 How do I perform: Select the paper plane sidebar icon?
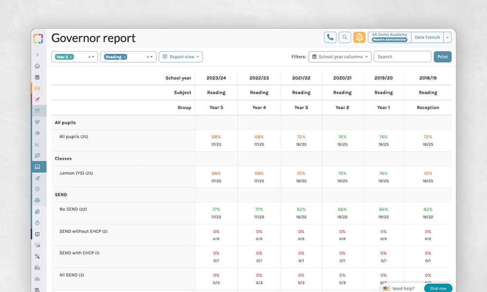point(37,178)
